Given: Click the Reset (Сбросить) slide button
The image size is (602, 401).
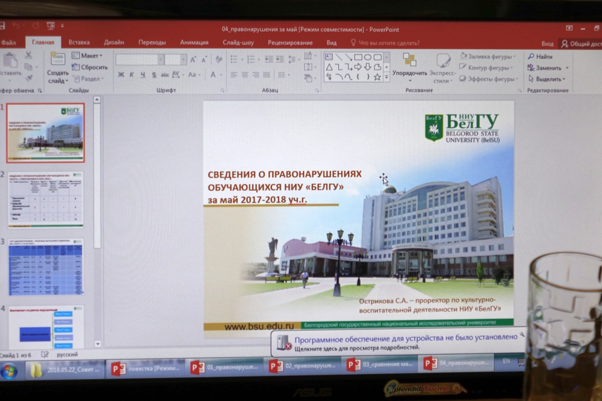Looking at the screenshot, I should tap(90, 67).
